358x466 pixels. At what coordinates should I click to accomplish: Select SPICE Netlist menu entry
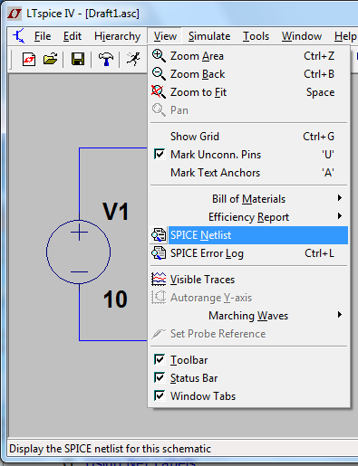point(249,235)
